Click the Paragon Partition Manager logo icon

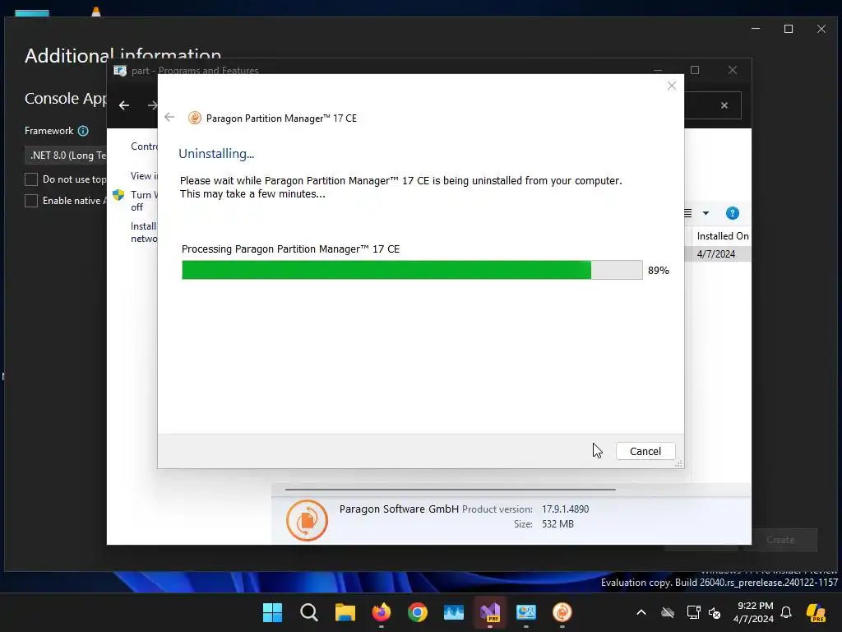pos(194,118)
